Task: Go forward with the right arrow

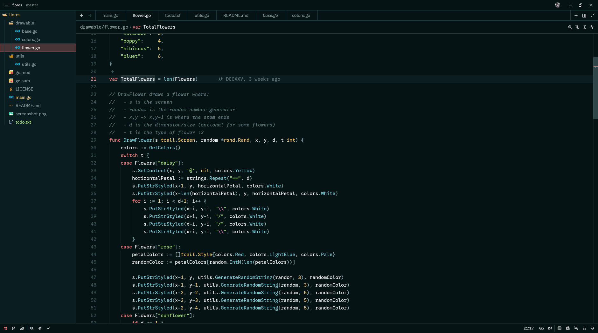Action: point(90,16)
